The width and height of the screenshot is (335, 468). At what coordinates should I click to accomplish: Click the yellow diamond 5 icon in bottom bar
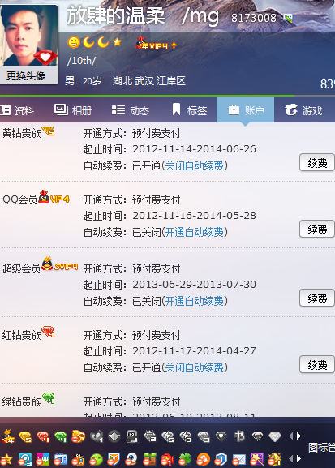coord(25,437)
